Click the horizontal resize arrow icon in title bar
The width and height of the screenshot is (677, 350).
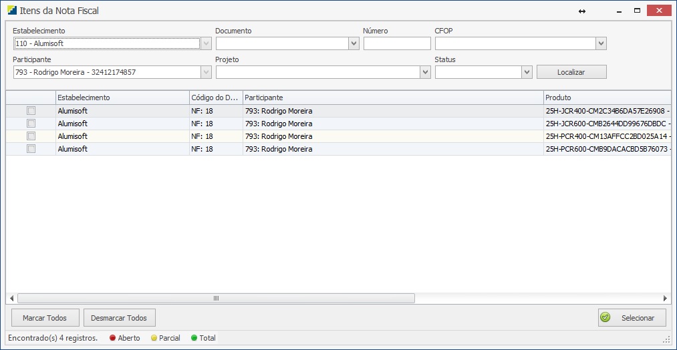tap(582, 11)
